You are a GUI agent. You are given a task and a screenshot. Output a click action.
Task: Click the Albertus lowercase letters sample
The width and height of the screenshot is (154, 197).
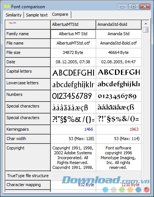[73, 84]
